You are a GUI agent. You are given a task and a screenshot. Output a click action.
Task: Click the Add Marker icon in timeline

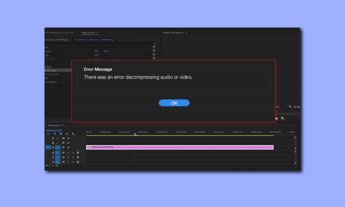click(67, 134)
